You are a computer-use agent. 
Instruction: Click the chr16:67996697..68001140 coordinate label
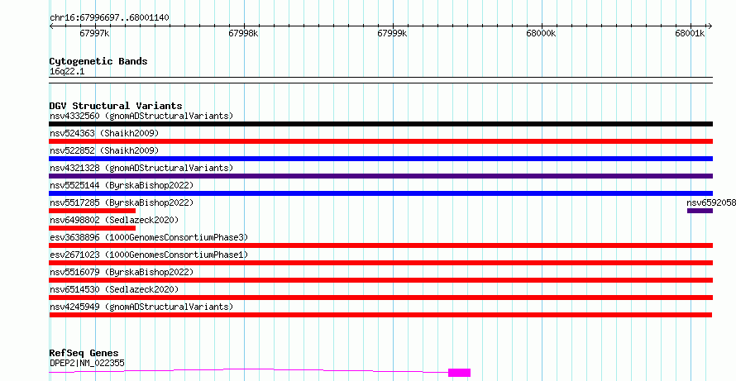[x=109, y=18]
